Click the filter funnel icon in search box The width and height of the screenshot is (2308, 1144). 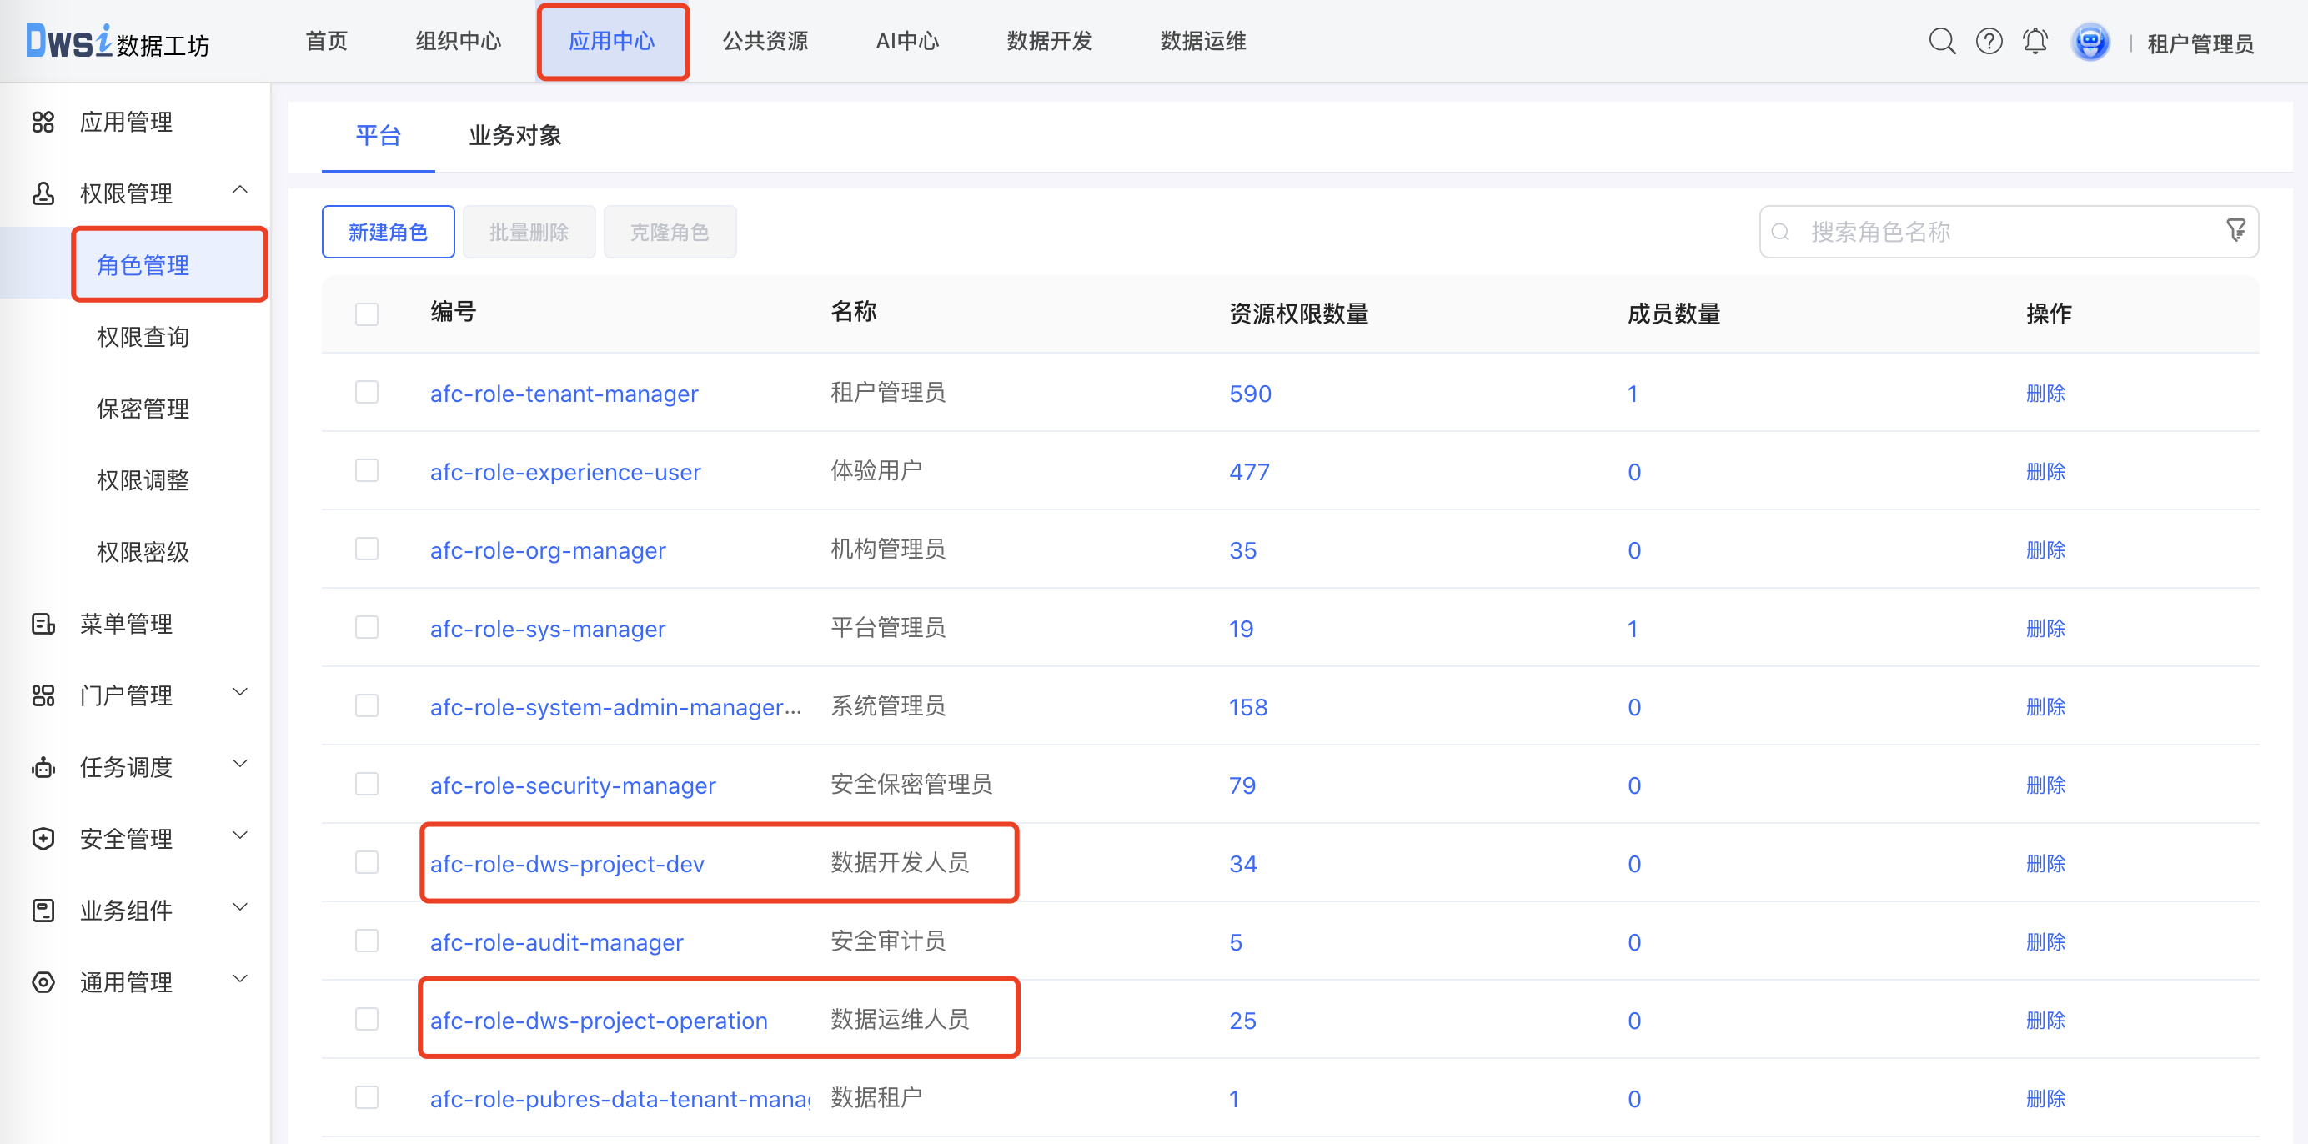pos(2235,231)
